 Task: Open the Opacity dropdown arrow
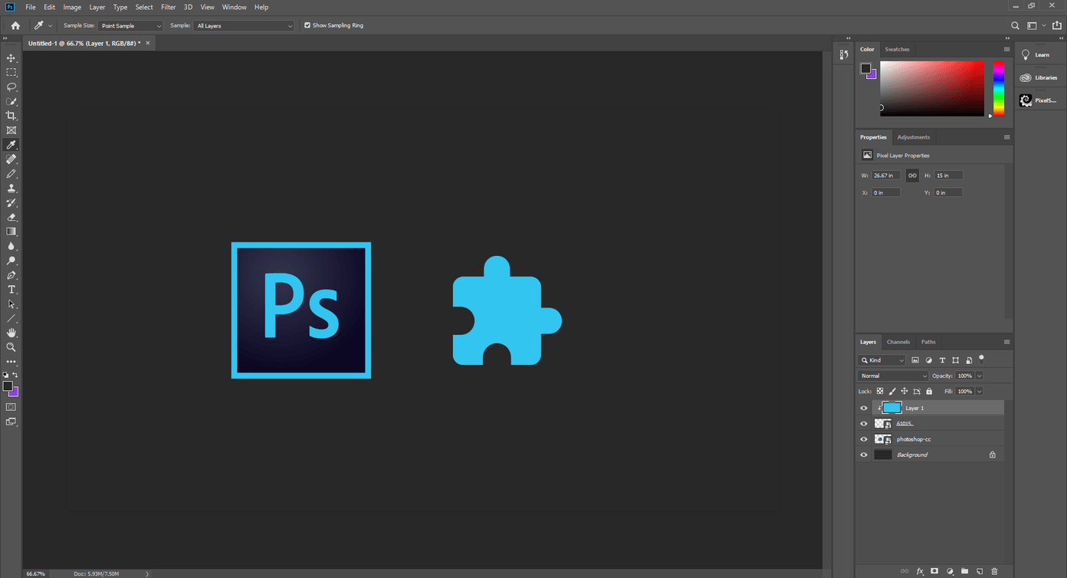point(980,376)
